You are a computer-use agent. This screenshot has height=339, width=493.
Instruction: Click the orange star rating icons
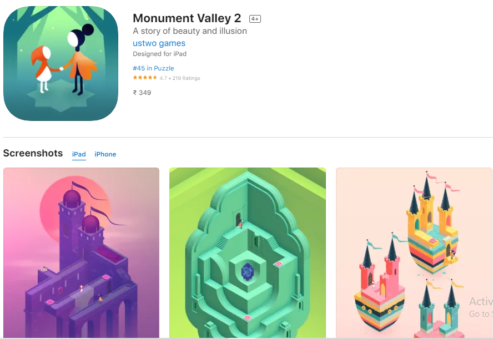point(145,78)
